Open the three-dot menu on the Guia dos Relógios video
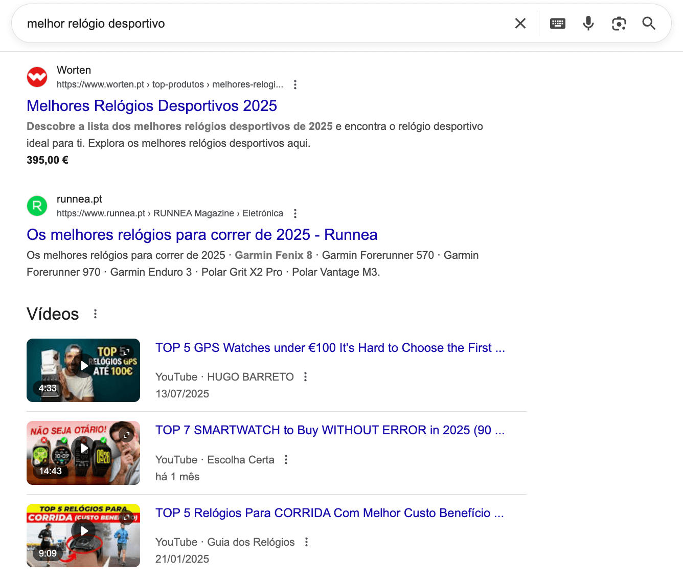The height and width of the screenshot is (578, 683). (x=306, y=542)
